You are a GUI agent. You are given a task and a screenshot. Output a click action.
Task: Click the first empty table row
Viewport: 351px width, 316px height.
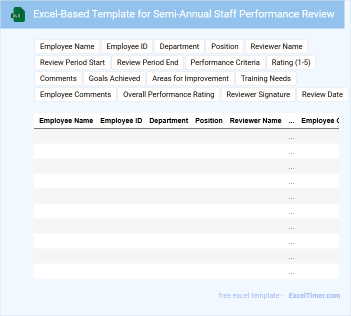point(160,136)
